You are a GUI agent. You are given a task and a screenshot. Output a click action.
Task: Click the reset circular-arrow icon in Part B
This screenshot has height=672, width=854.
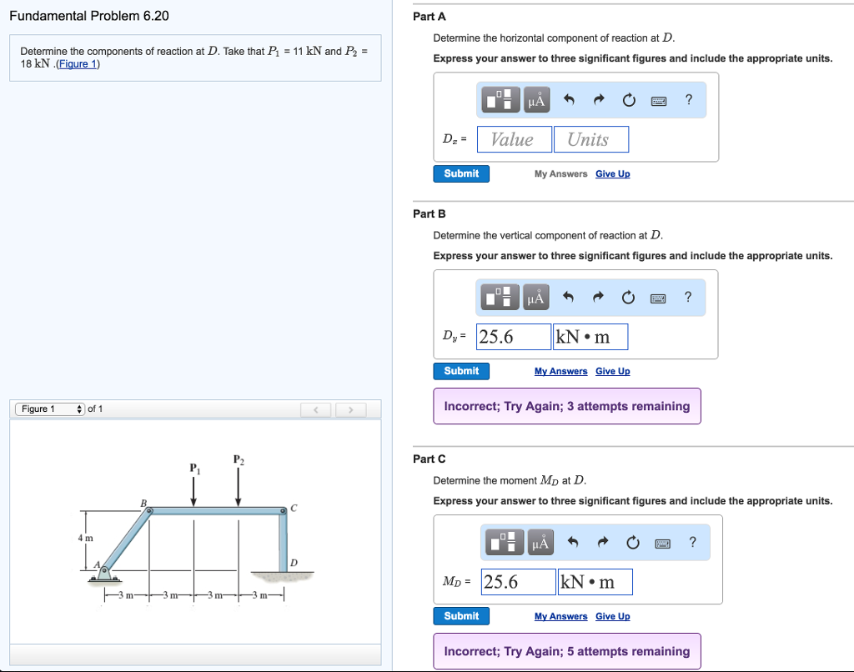coord(628,297)
